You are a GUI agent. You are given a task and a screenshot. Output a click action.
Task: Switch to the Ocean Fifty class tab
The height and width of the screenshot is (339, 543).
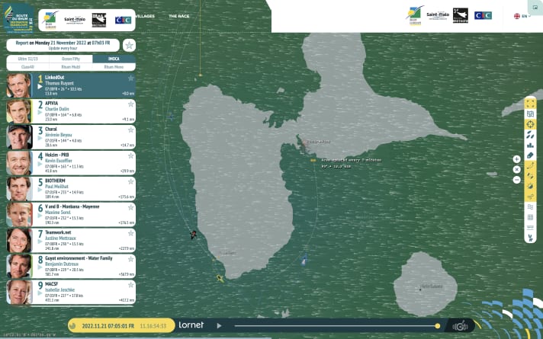pyautogui.click(x=71, y=59)
